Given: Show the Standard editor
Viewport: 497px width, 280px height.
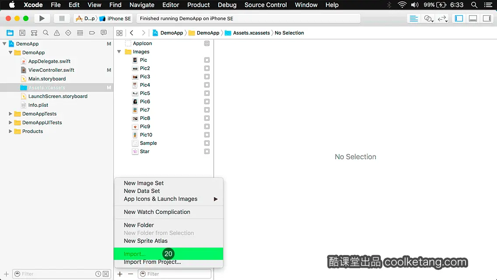Looking at the screenshot, I should 413,18.
